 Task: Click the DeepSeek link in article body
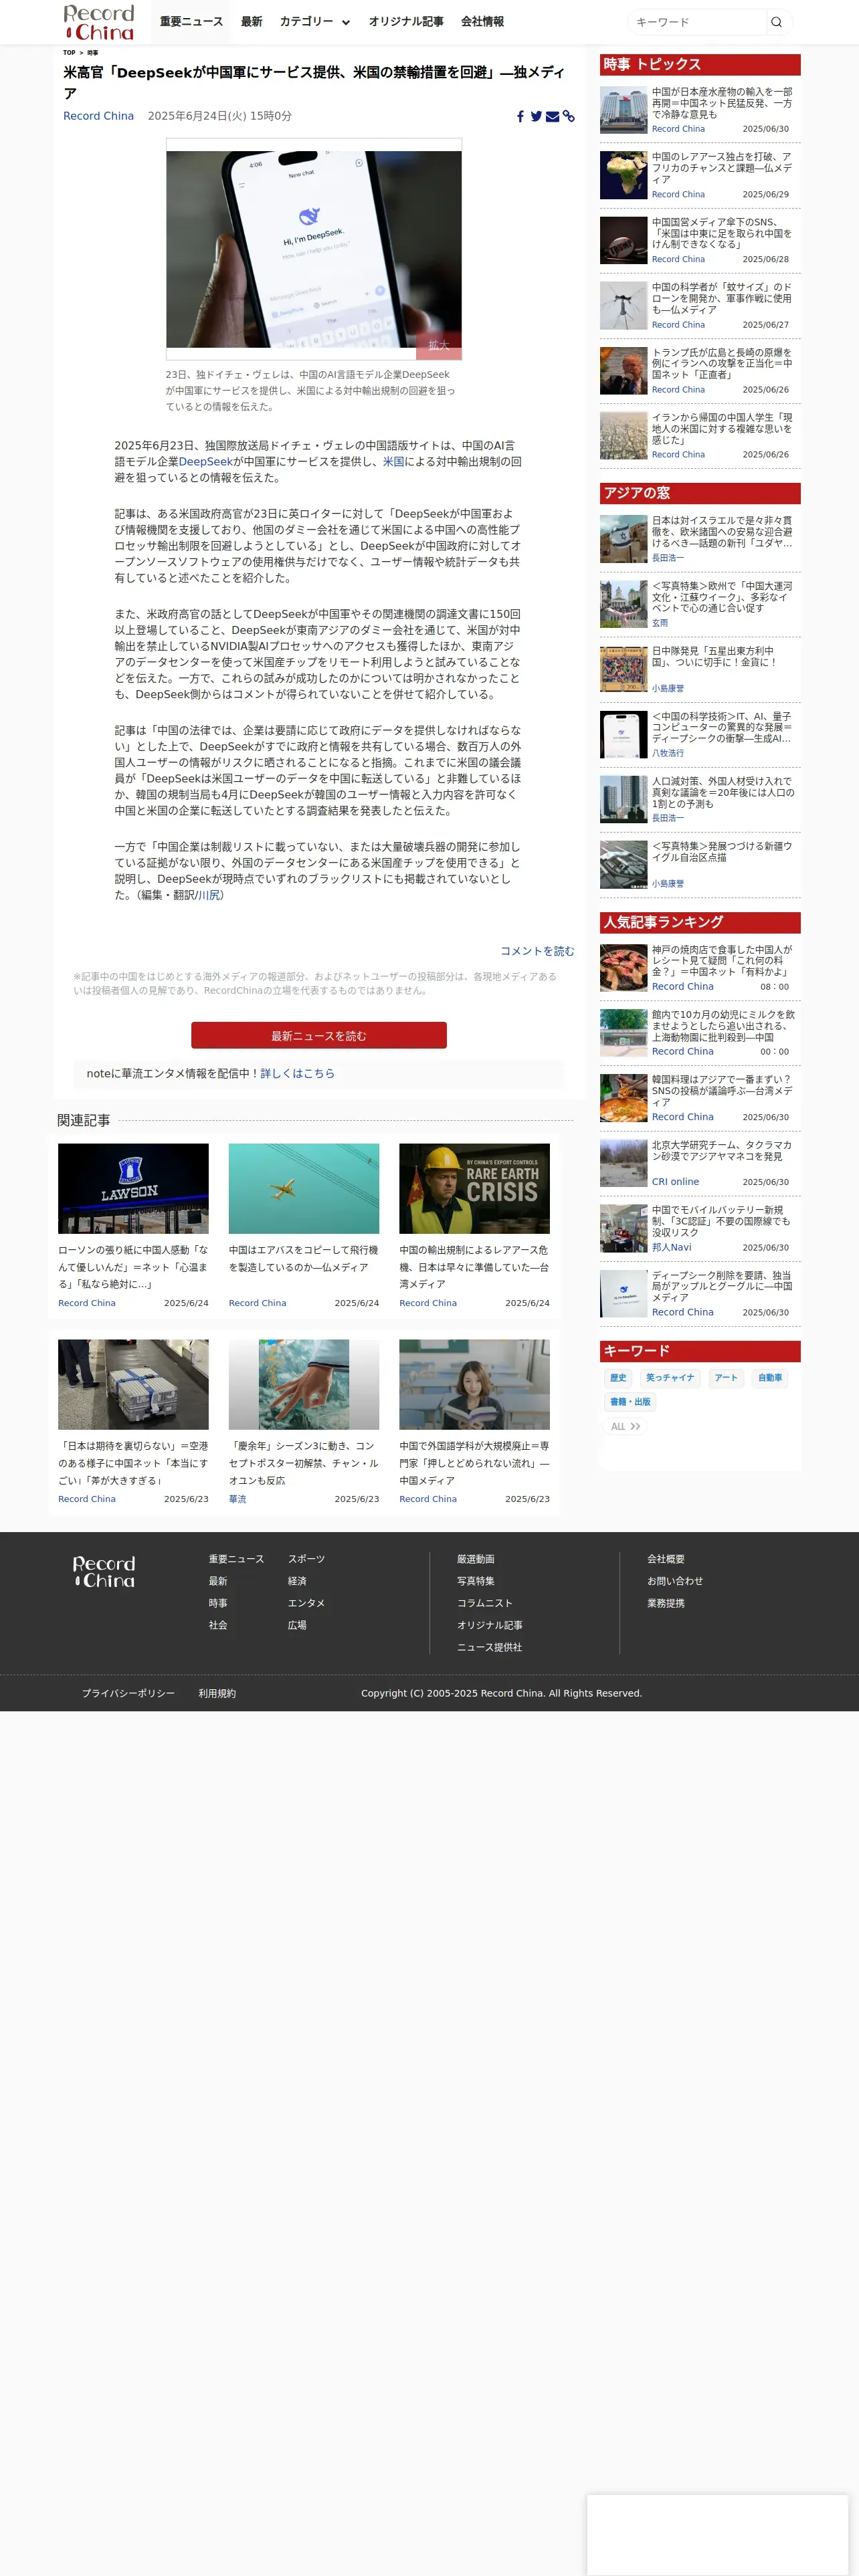[x=205, y=462]
